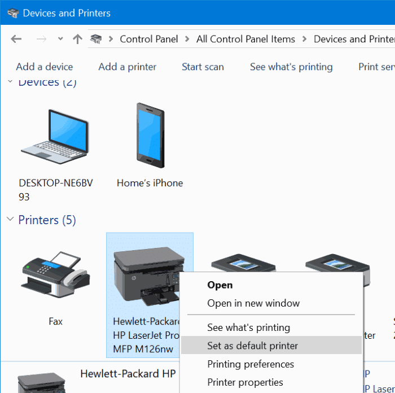395x393 pixels.
Task: Click All Control Panel Items breadcrumb
Action: [x=245, y=39]
